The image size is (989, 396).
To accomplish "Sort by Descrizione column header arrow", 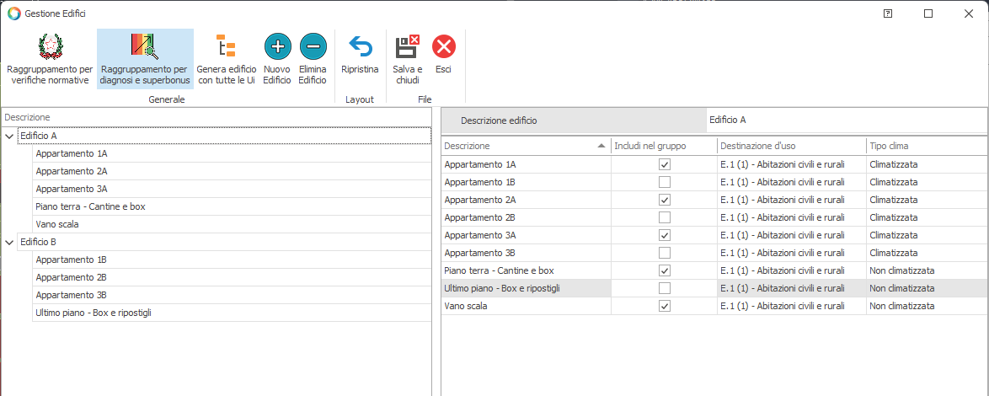I will tap(601, 146).
